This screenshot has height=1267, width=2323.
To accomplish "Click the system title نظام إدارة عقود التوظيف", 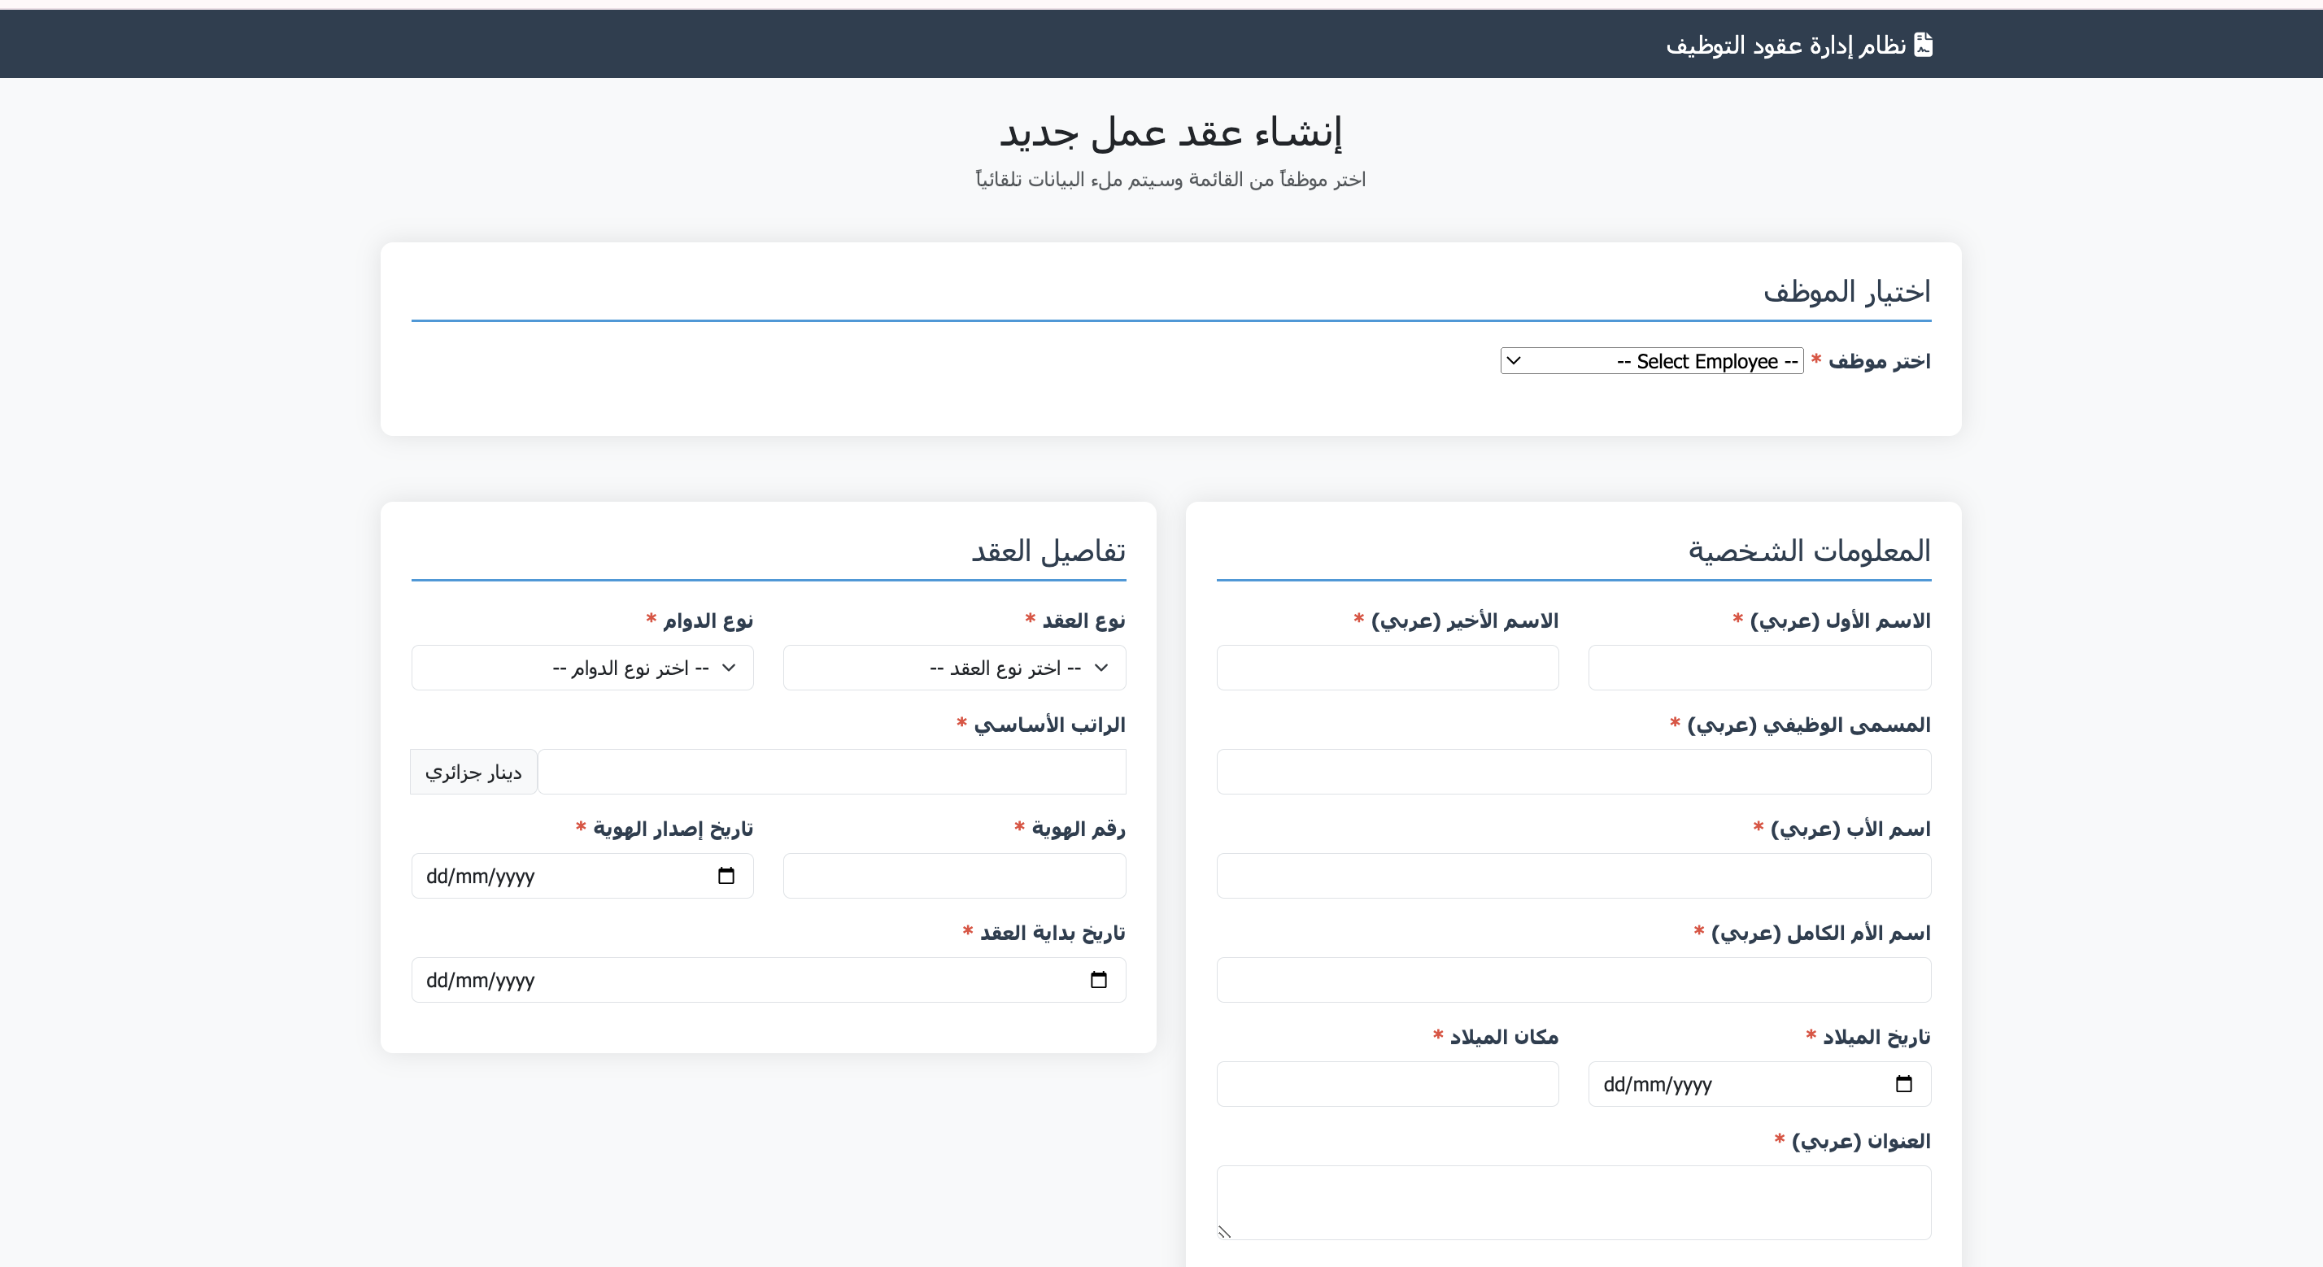I will (x=1785, y=45).
